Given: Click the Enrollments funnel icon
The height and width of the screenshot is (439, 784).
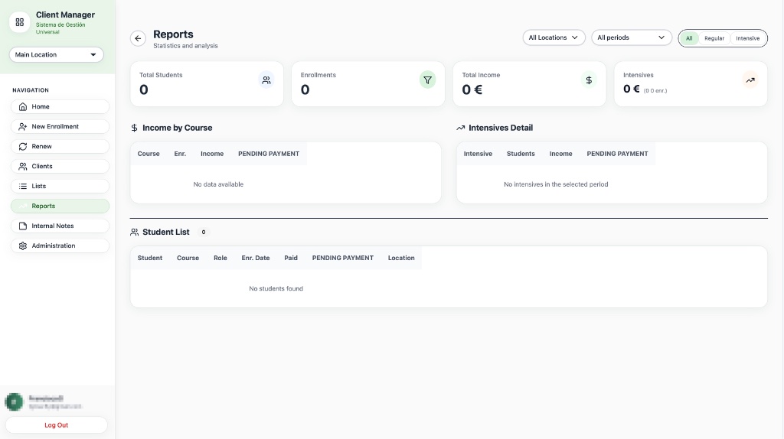Looking at the screenshot, I should [x=427, y=80].
